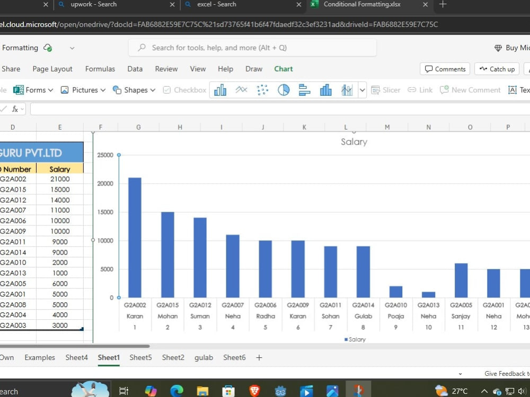Click the insert function fx button
Screen dimensions: 530x397
tap(15, 109)
